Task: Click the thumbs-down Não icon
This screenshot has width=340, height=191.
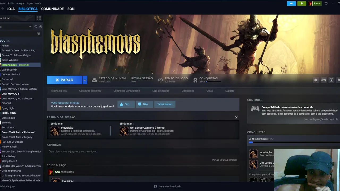Action: tap(140, 104)
